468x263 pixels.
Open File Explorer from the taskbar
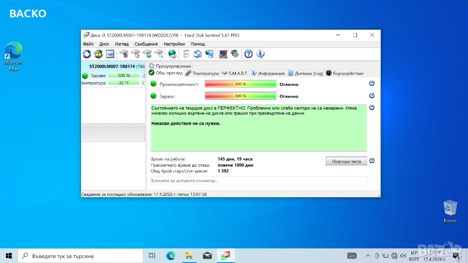(x=189, y=256)
